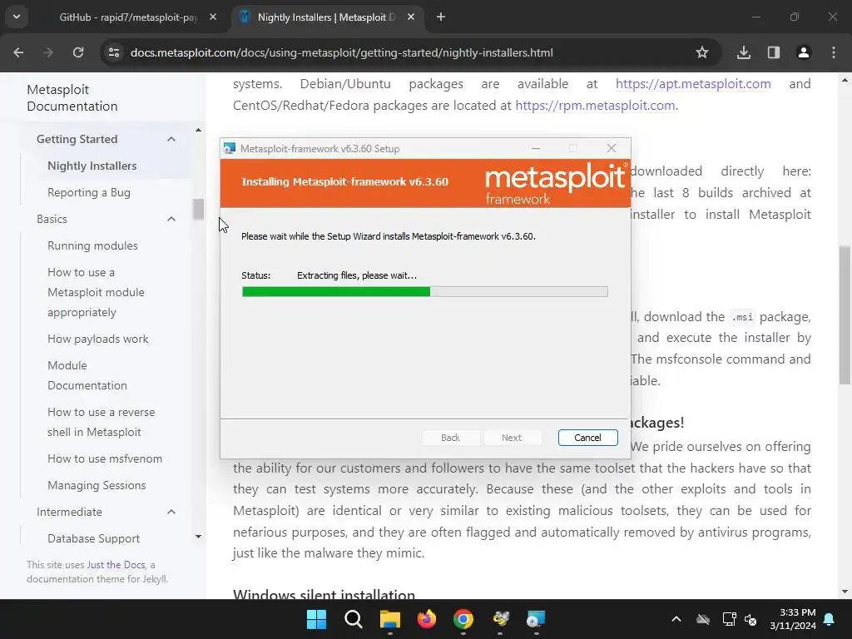Open Nightly Installers in the sidebar

[x=92, y=166]
